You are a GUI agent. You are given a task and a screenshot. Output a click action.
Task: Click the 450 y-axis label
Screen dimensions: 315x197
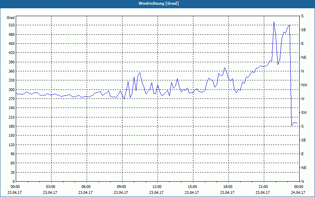pos(11,44)
